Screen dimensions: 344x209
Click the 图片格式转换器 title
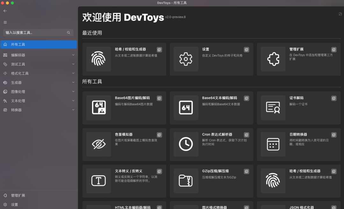(215, 207)
